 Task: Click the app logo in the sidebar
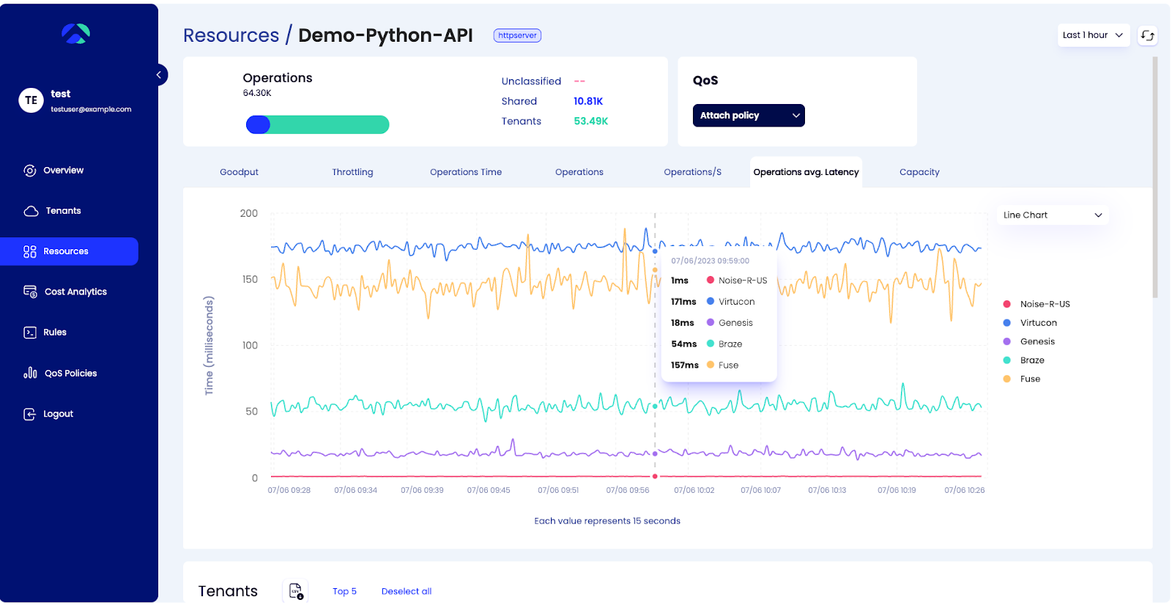tap(75, 34)
